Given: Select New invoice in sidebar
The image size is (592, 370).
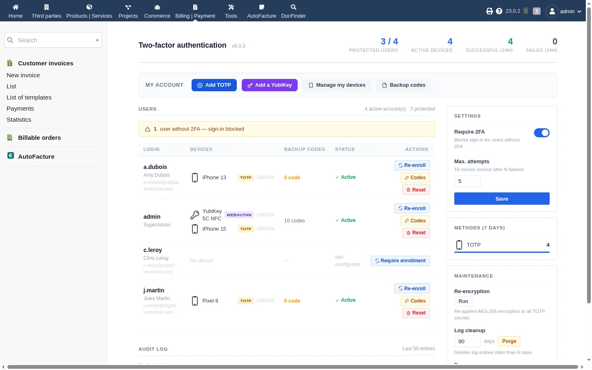Looking at the screenshot, I should [23, 75].
